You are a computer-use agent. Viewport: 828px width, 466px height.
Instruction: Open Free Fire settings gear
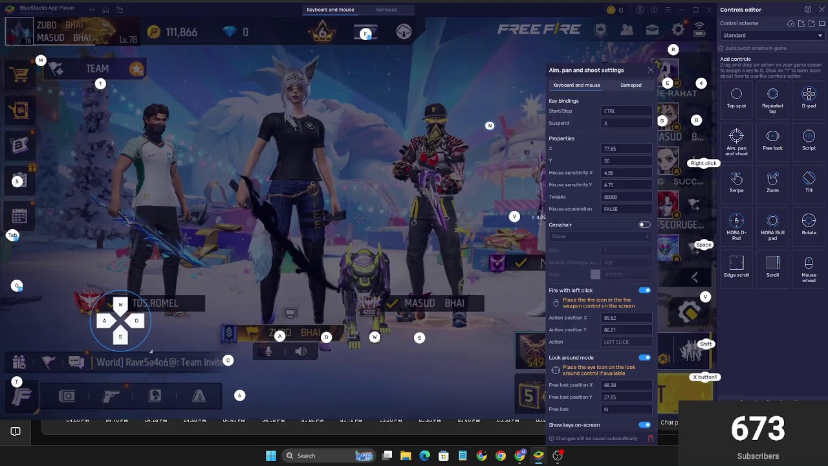point(678,30)
